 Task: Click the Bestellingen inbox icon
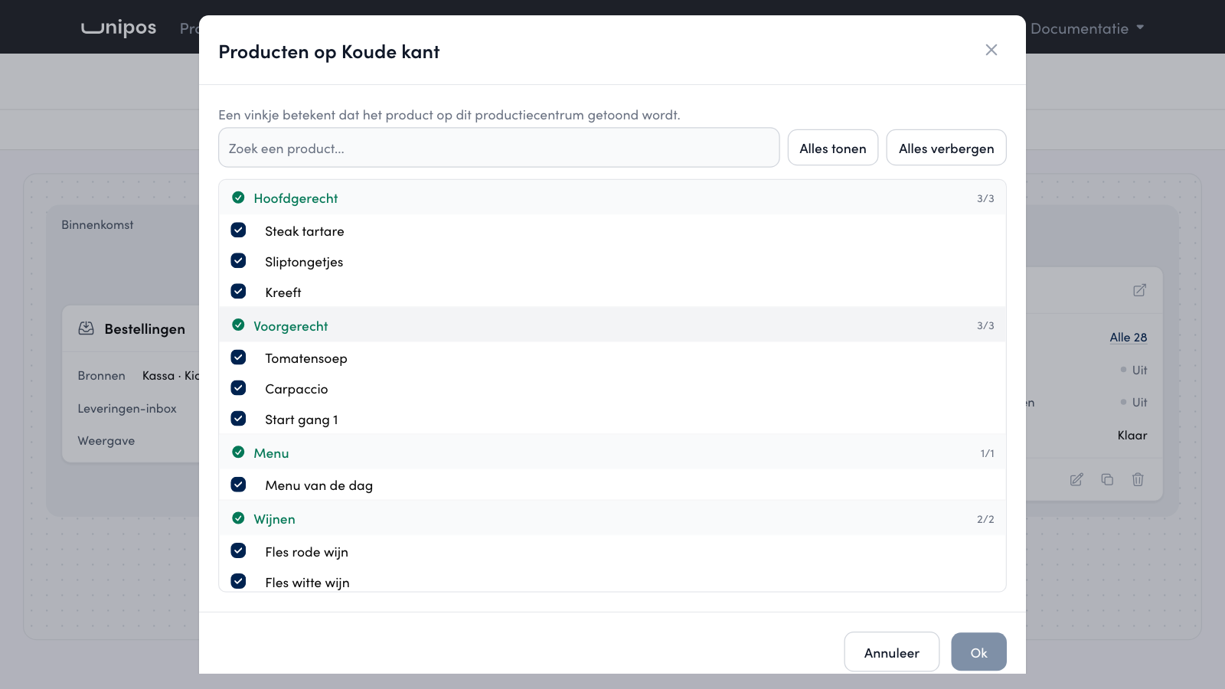pos(87,328)
